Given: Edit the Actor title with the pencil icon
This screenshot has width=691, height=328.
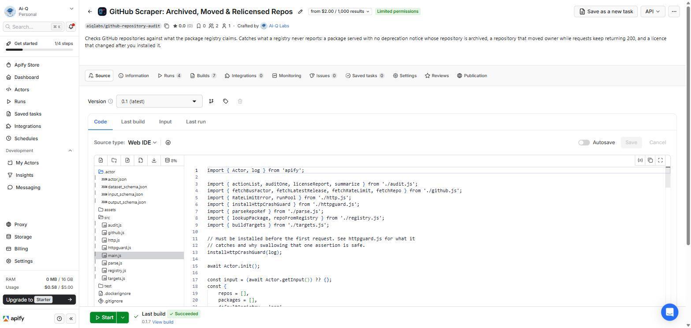Looking at the screenshot, I should click(301, 11).
